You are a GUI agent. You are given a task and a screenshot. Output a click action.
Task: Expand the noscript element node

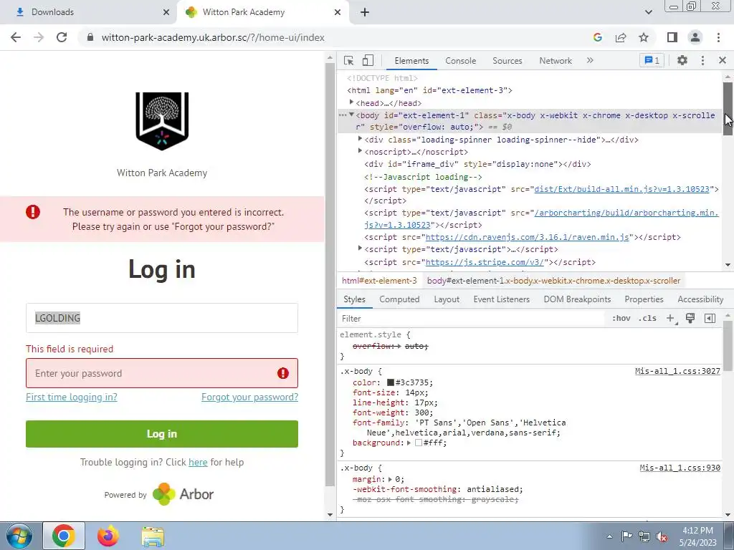(360, 151)
